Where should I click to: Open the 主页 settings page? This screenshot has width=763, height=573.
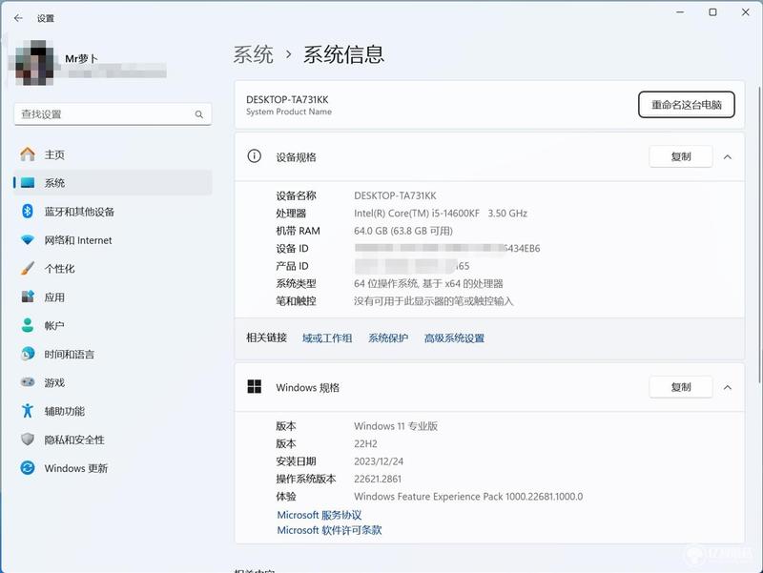click(113, 154)
